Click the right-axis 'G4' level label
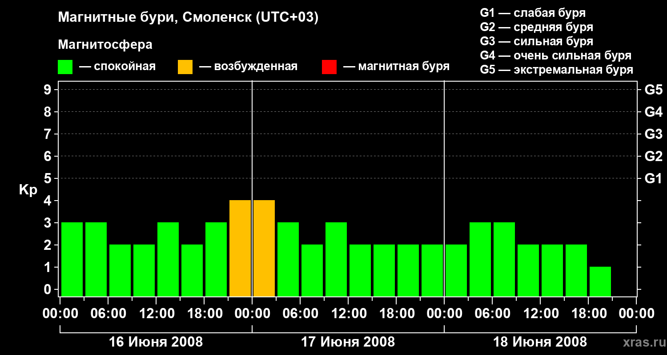 (653, 112)
